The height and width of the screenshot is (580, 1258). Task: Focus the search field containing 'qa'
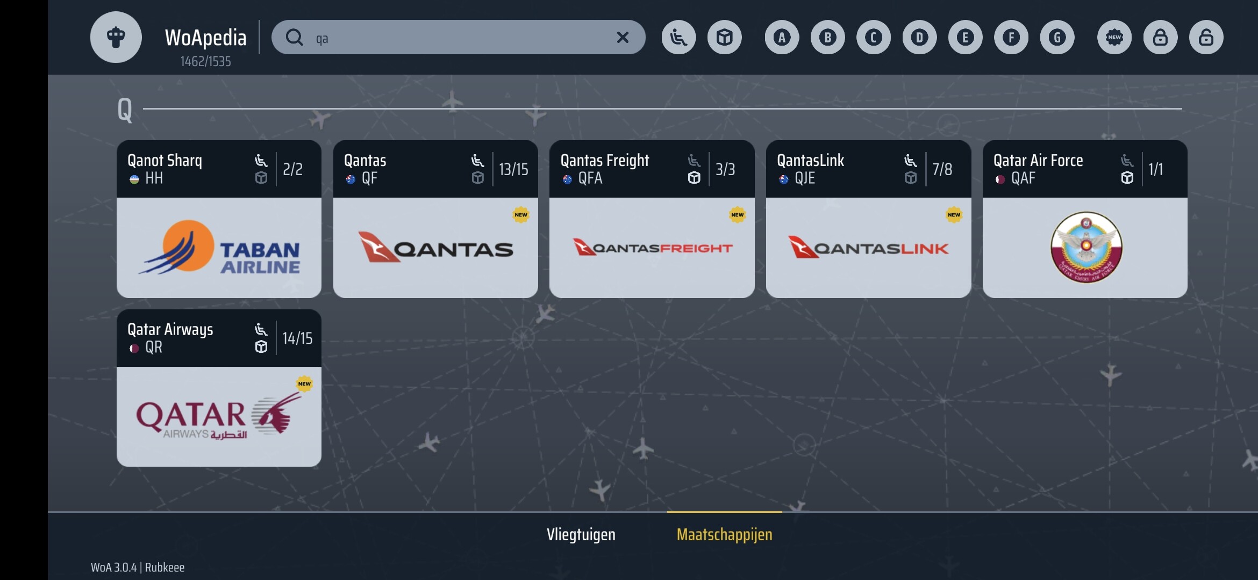(458, 38)
